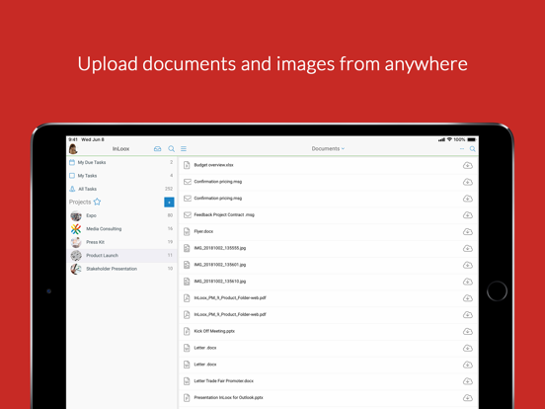
Task: Download IMG_20181002_135610.jpg via cloud icon
Action: 467,282
